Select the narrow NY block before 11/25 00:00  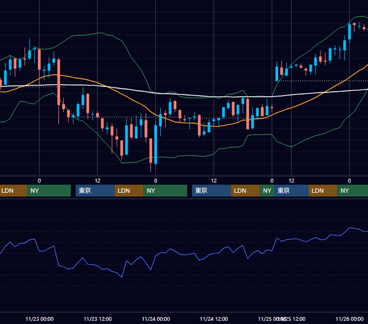click(x=267, y=191)
